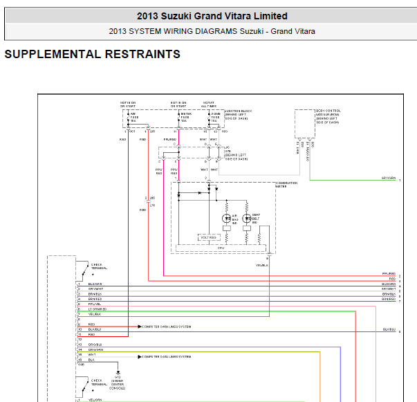Click the AIR BAG IND lamp symbol
The height and width of the screenshot is (402, 417).
tap(227, 219)
